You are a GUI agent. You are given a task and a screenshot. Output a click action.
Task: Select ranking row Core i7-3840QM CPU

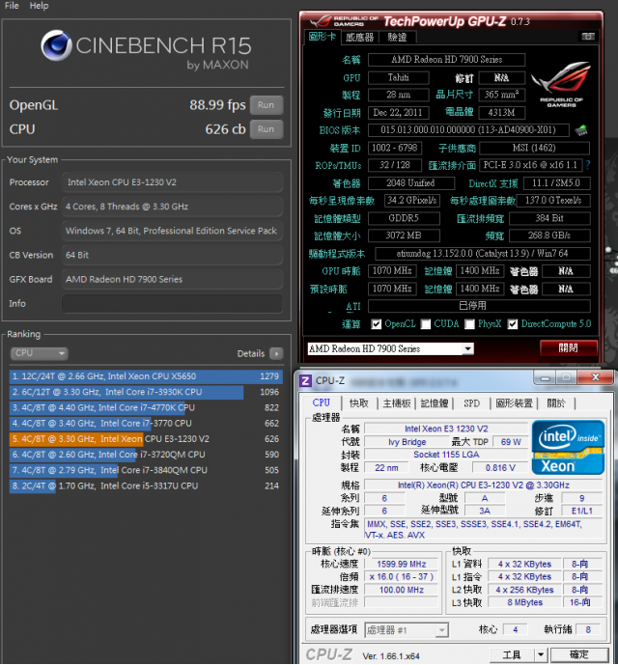(146, 470)
